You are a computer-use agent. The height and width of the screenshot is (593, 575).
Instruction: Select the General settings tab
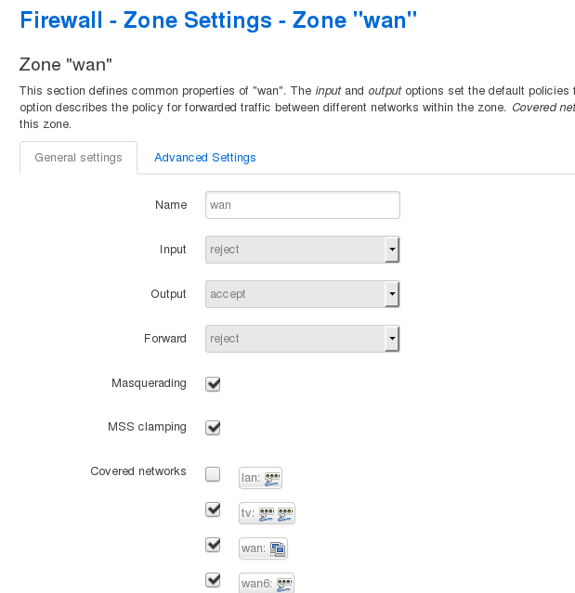coord(78,158)
